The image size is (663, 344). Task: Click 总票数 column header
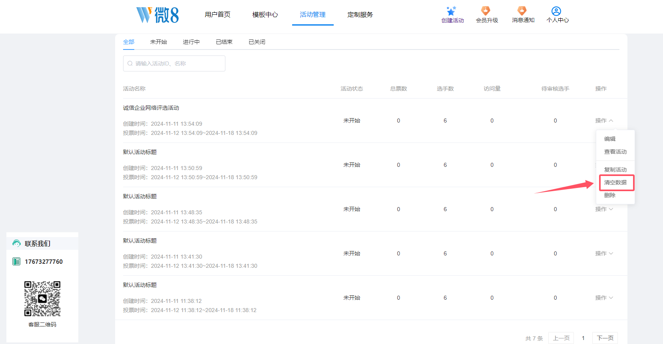(x=398, y=89)
